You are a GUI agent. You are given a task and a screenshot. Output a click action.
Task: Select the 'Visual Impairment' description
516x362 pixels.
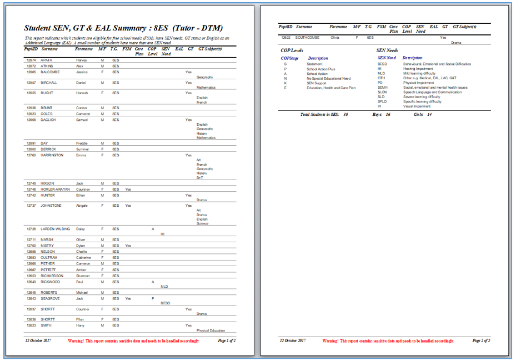click(417, 106)
